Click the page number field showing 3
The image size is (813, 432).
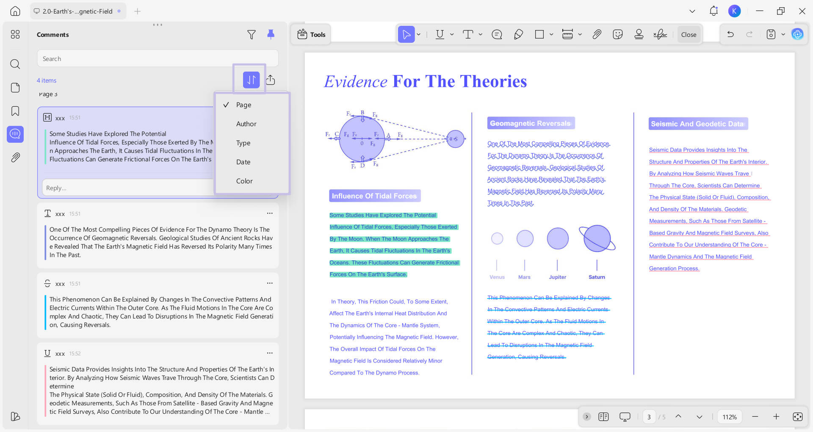(649, 417)
